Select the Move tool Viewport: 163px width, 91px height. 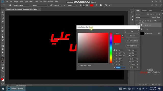(x=3, y=12)
